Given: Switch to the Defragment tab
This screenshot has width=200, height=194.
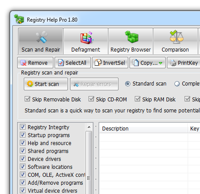Looking at the screenshot, I should tap(86, 41).
